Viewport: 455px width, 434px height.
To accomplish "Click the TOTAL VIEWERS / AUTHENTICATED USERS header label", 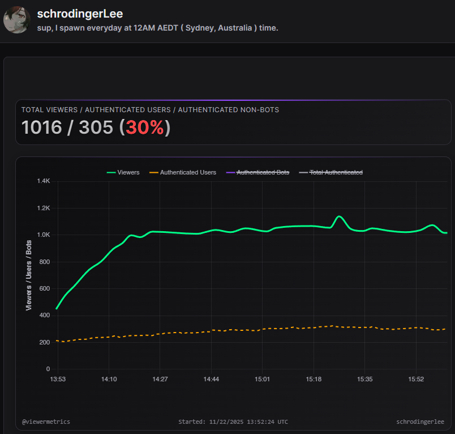I will click(150, 110).
